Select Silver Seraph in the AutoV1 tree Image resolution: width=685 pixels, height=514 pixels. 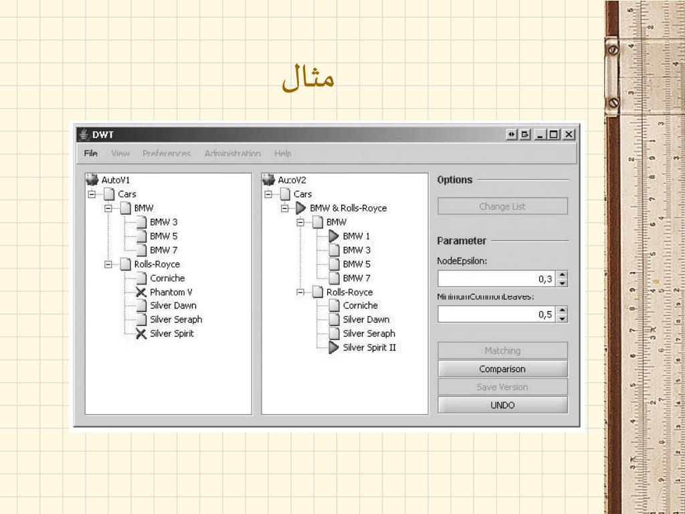[x=176, y=319]
